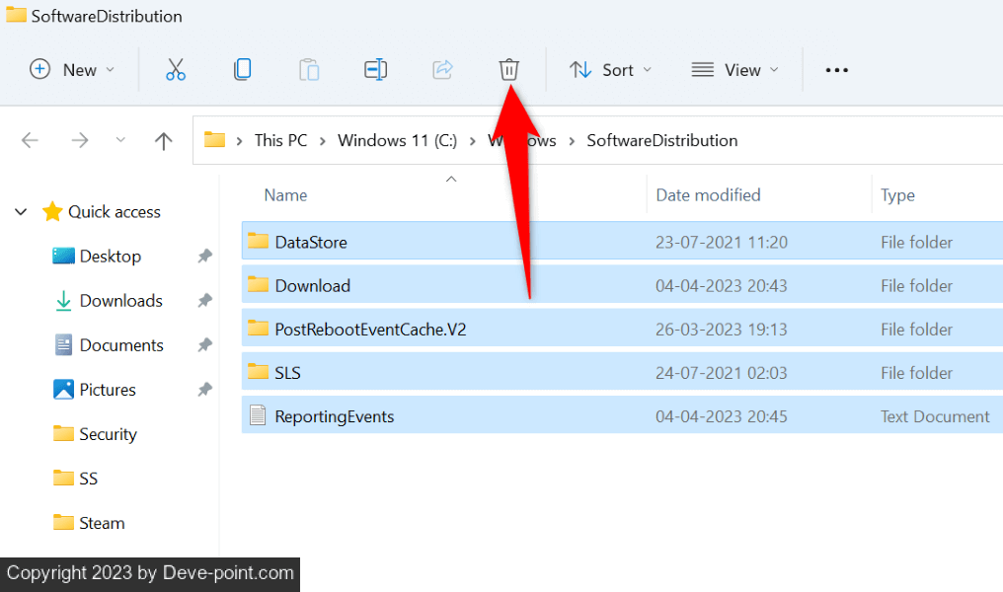
Task: Open the View layout dropdown
Action: [735, 70]
